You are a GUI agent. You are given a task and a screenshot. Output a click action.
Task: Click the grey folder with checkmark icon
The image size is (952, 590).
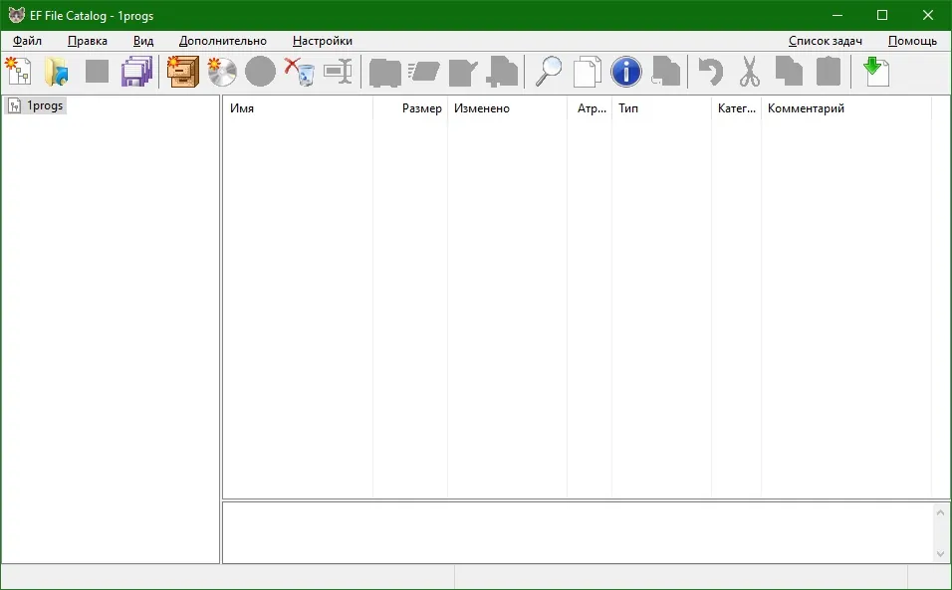[x=463, y=72]
